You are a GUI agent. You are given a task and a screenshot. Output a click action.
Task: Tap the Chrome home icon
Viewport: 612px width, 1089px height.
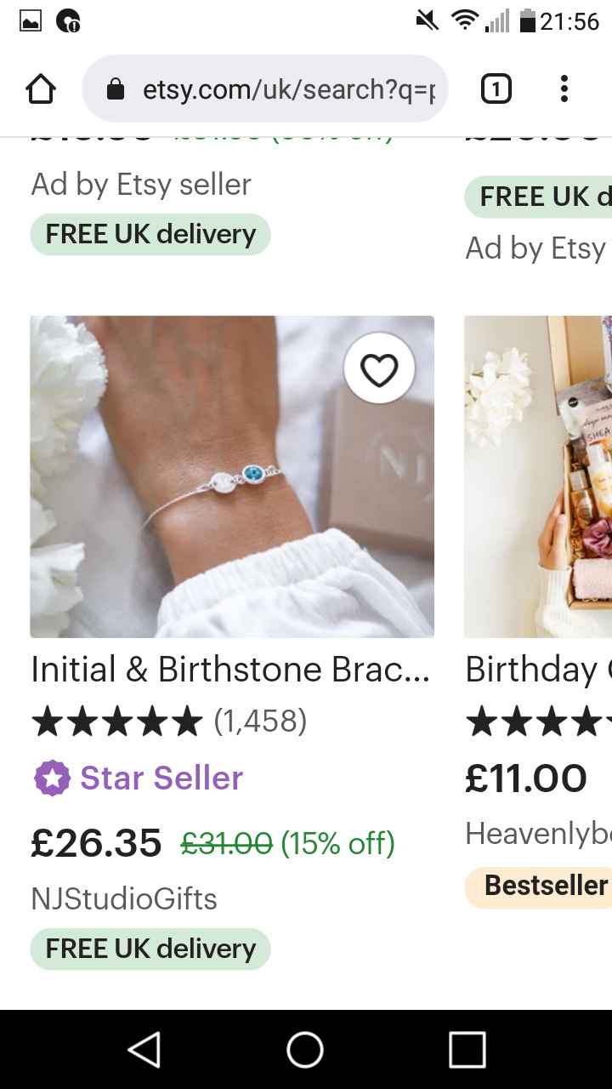(x=40, y=88)
